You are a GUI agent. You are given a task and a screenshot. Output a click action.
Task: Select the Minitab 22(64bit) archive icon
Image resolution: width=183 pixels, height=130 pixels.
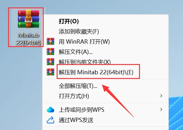(x=28, y=19)
